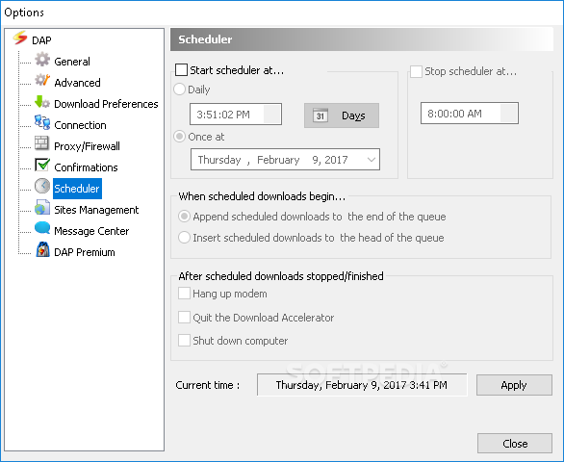Choose Append scheduled downloads to end of queue
Viewport: 564px width, 462px height.
pos(185,217)
